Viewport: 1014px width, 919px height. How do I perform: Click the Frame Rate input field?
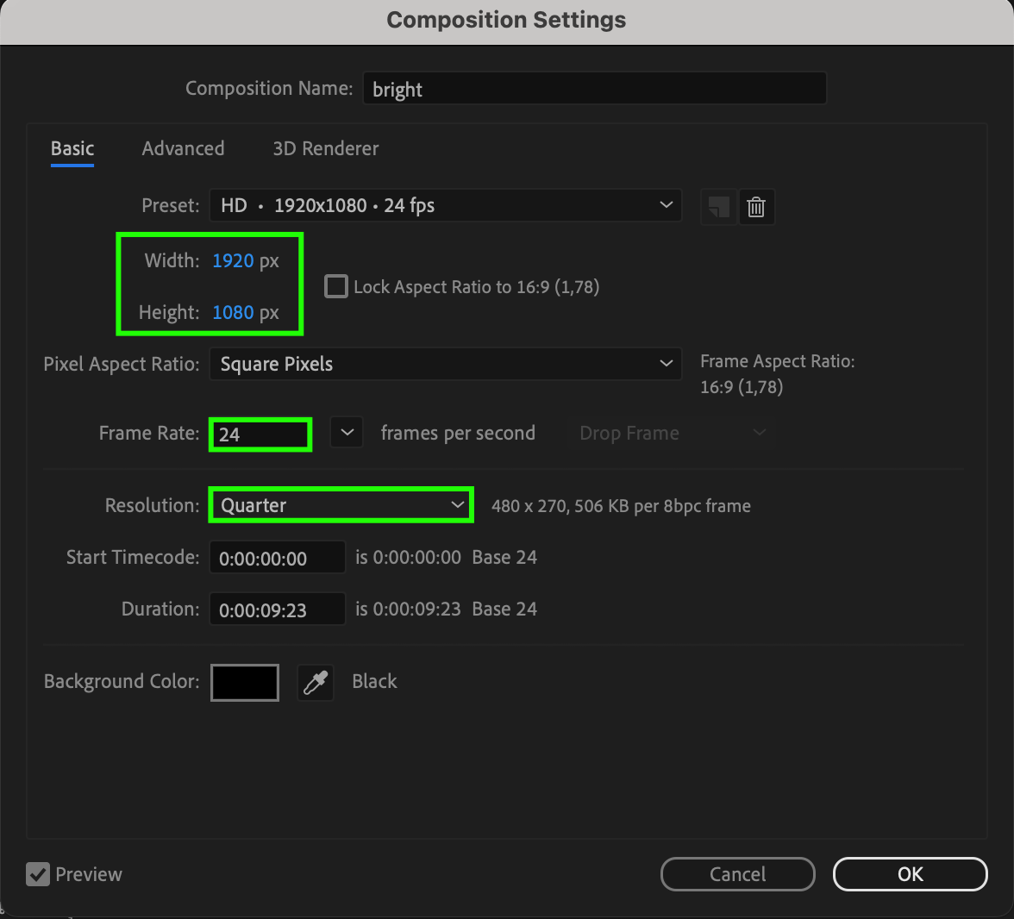coord(260,434)
